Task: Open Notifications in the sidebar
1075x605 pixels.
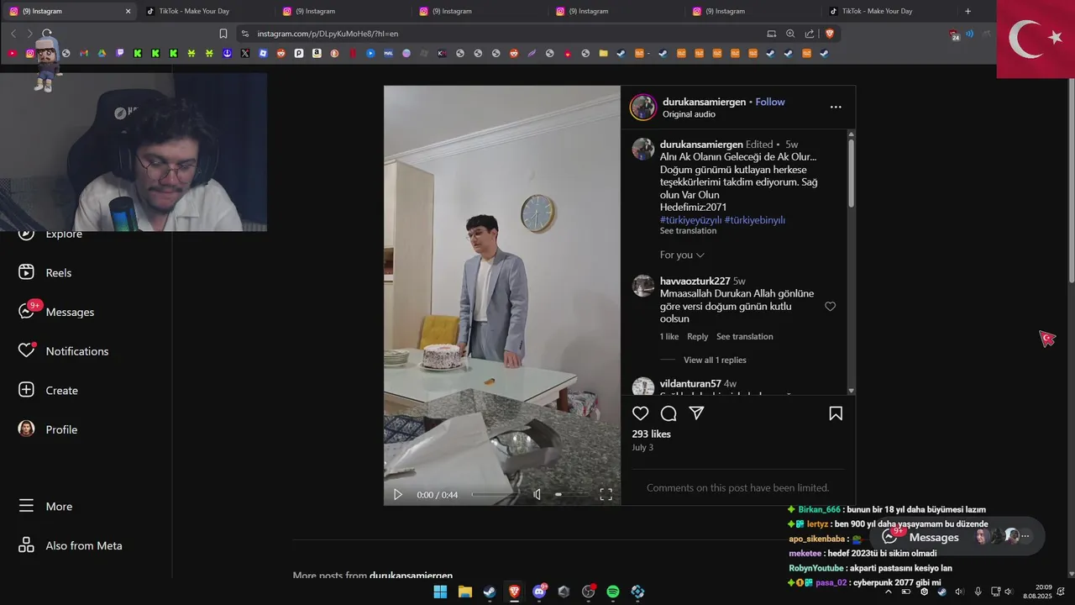Action: (64, 350)
